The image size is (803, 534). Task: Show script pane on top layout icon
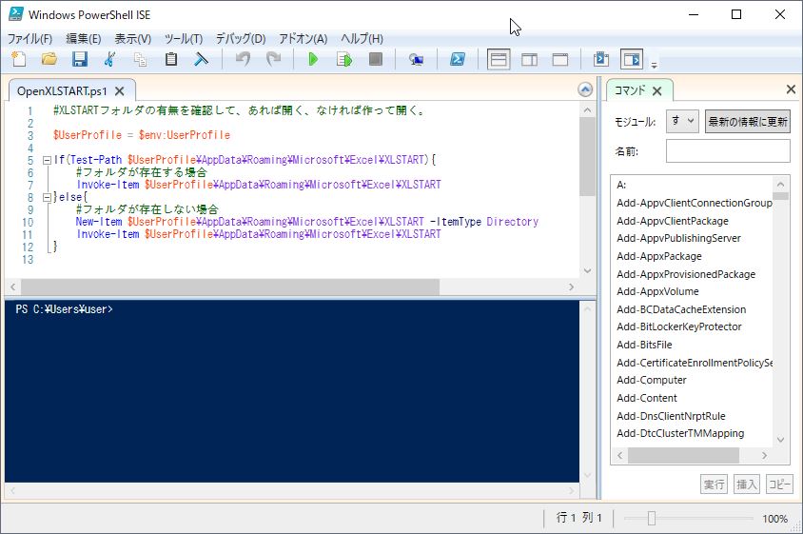[499, 59]
